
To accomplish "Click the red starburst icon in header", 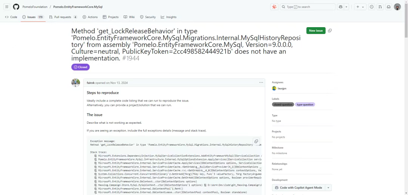I will tap(274, 7).
